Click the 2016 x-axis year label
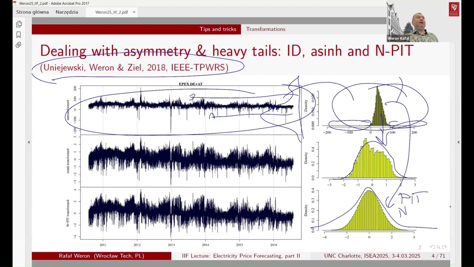Screen dimensions: 474x267 274,245
